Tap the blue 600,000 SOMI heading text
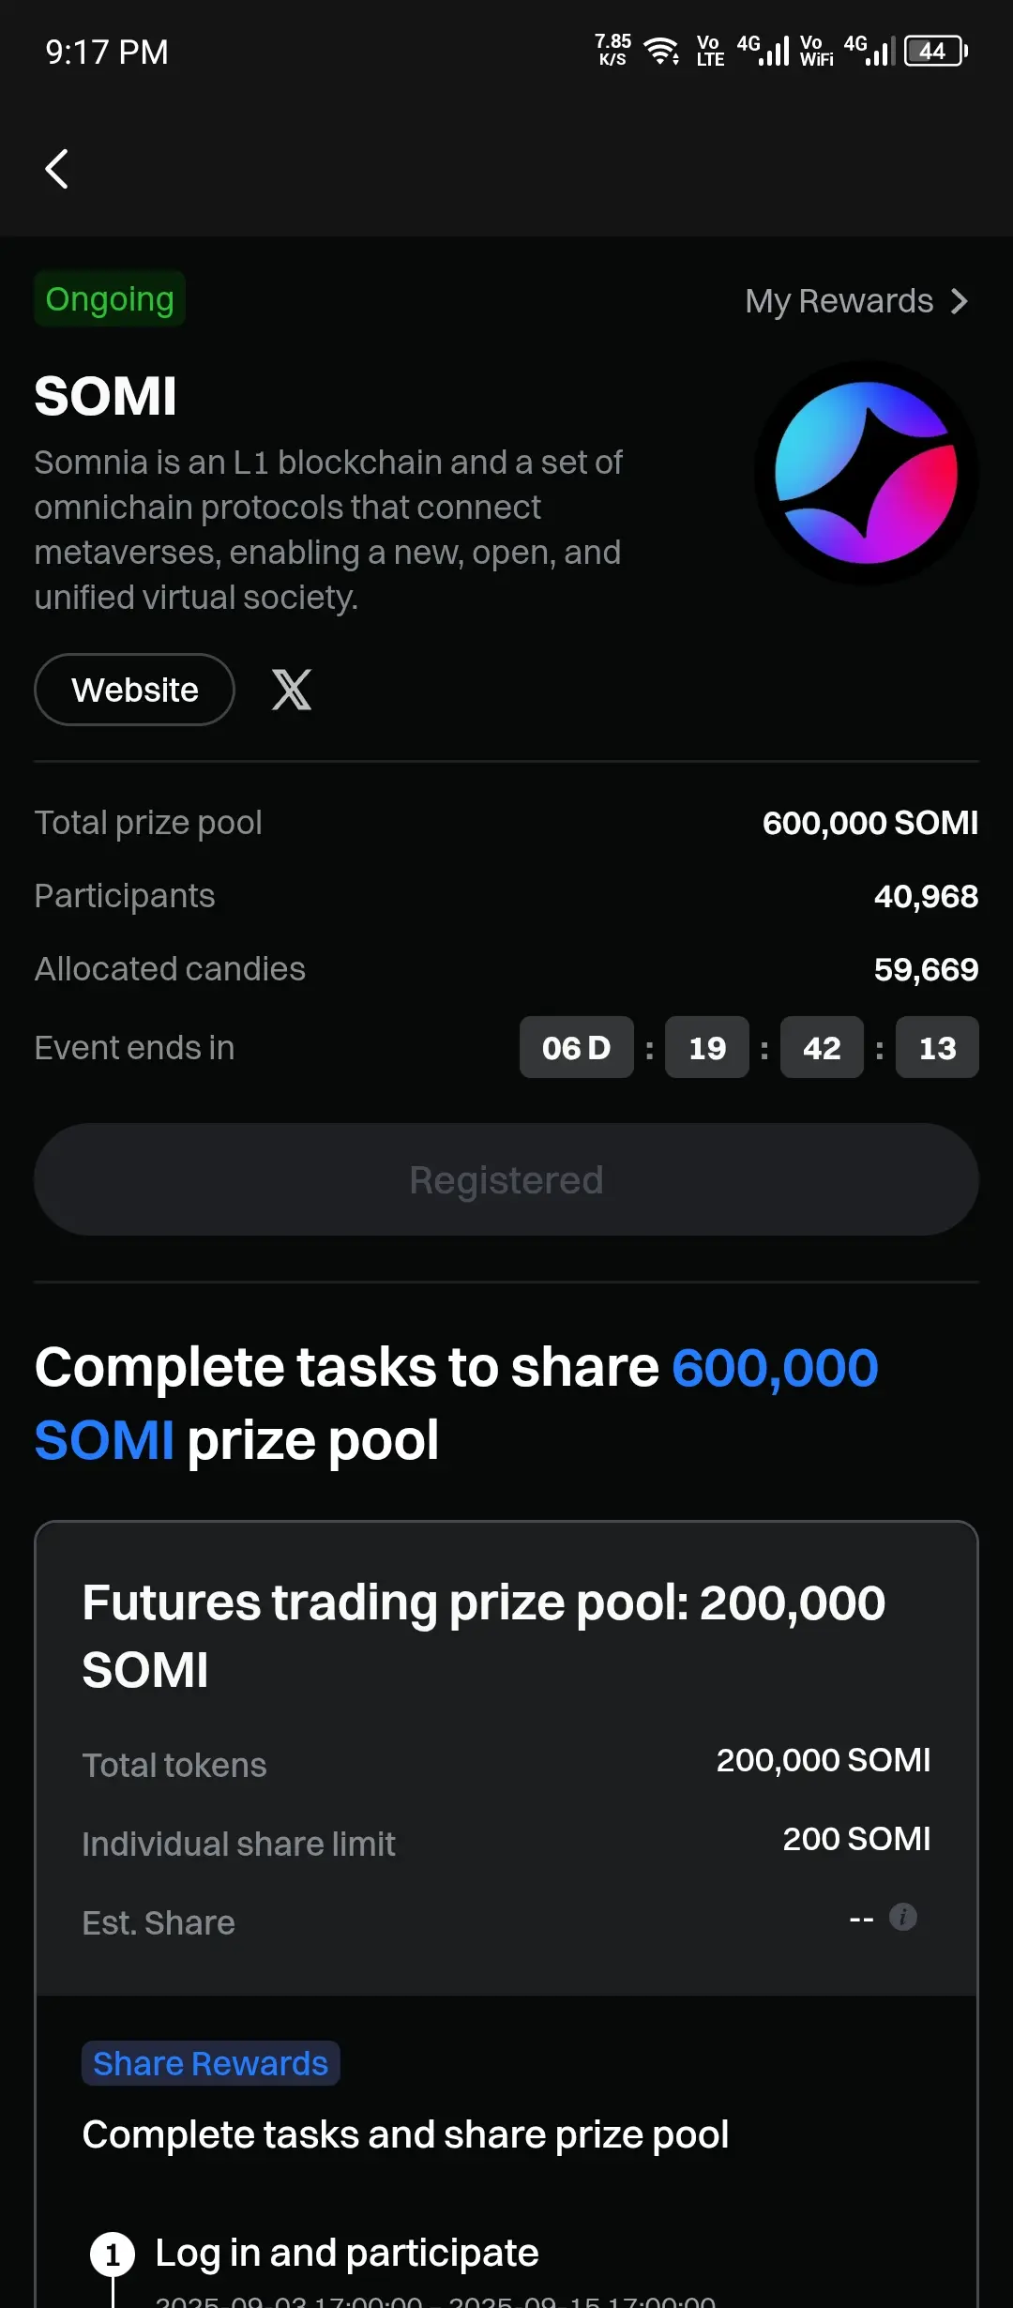Screen dimensions: 1013x2308 (457, 1404)
